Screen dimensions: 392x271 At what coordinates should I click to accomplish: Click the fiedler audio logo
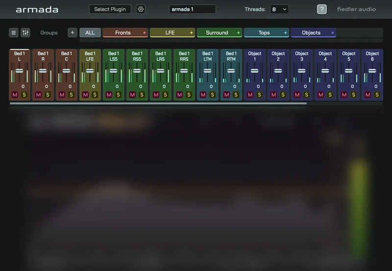356,9
